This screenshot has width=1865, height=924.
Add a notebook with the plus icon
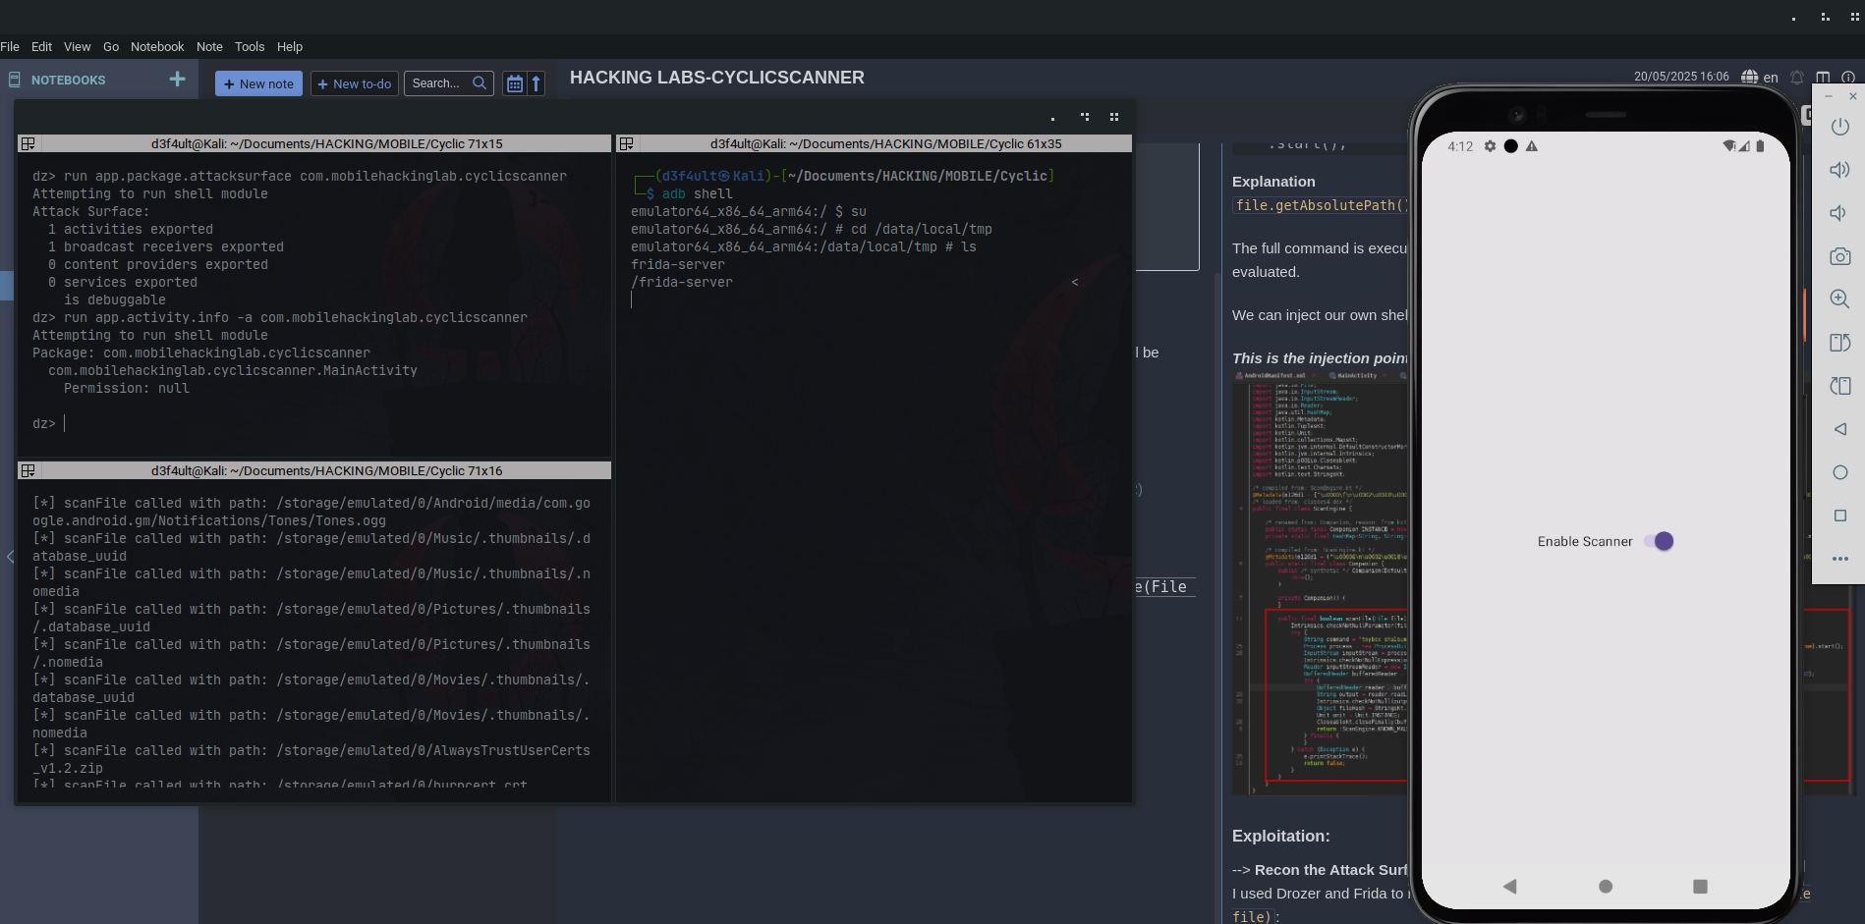177,79
